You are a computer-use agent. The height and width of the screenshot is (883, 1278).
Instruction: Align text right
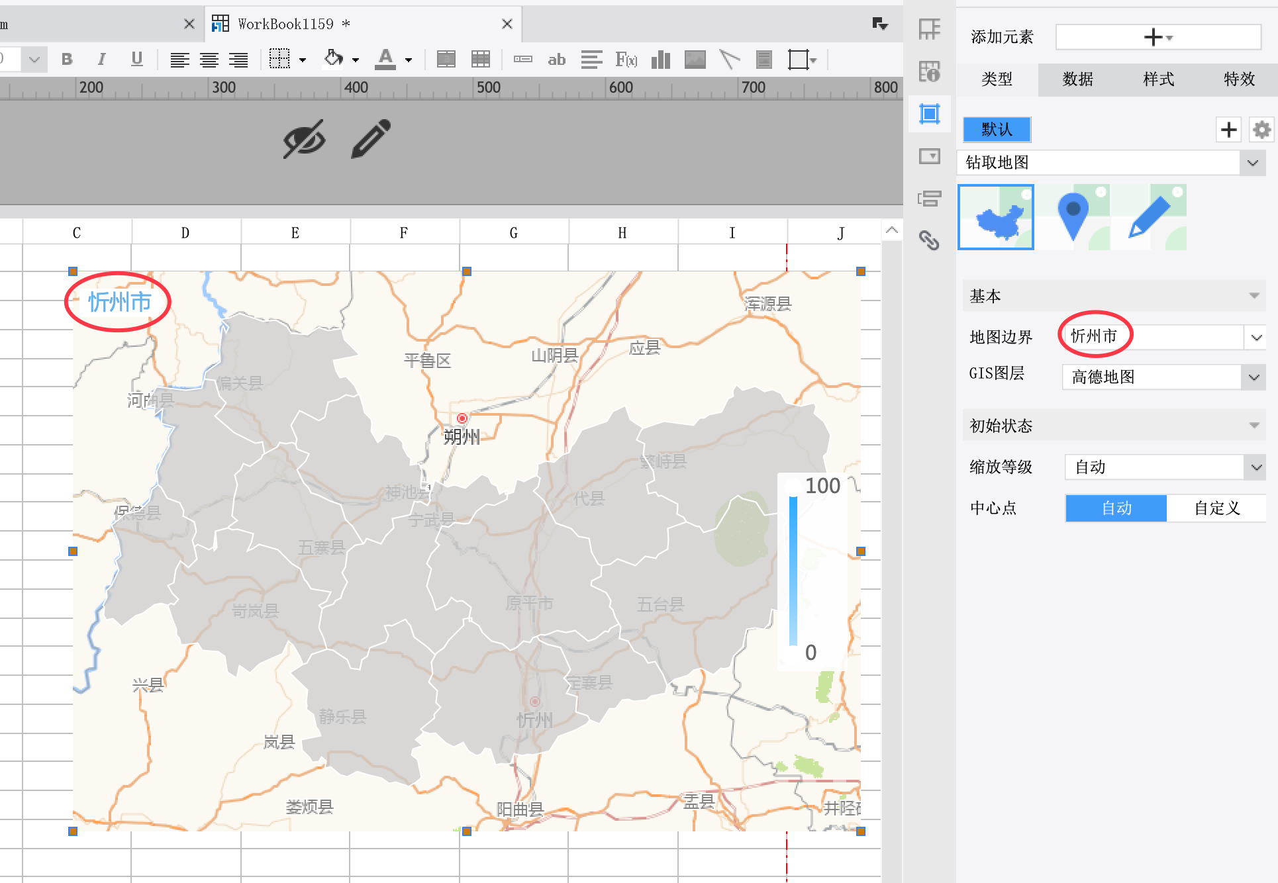(x=238, y=60)
